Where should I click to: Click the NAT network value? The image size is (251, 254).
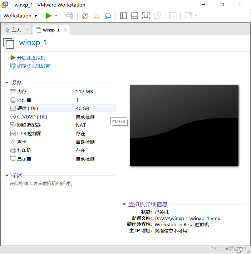click(81, 125)
